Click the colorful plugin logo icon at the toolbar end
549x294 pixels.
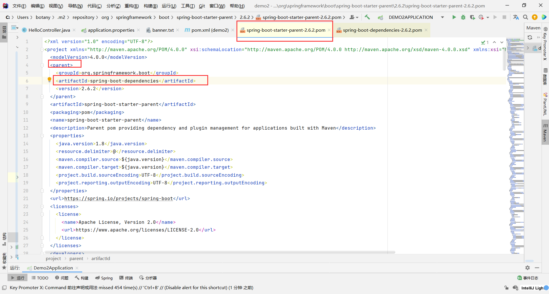(x=544, y=17)
